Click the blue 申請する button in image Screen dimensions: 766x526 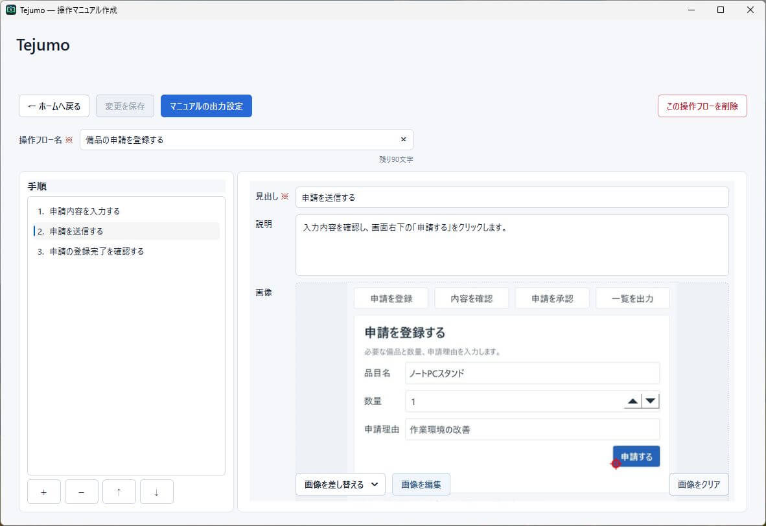[x=636, y=456]
